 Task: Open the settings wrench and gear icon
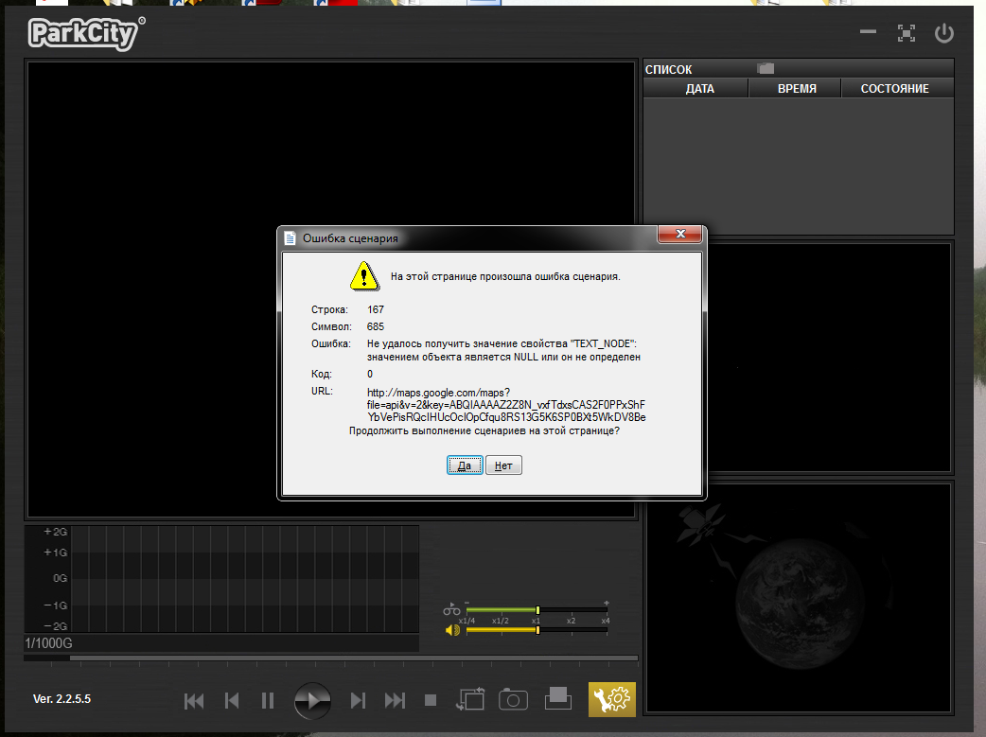tap(612, 699)
